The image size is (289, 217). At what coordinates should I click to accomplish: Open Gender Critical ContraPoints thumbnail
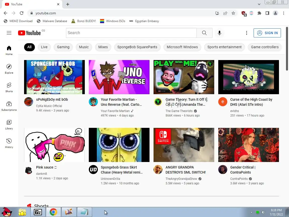click(x=248, y=145)
